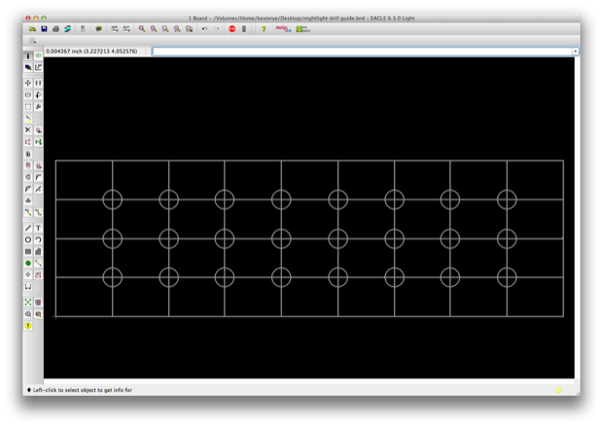
Task: Select the Change wrench tool
Action: click(x=38, y=107)
